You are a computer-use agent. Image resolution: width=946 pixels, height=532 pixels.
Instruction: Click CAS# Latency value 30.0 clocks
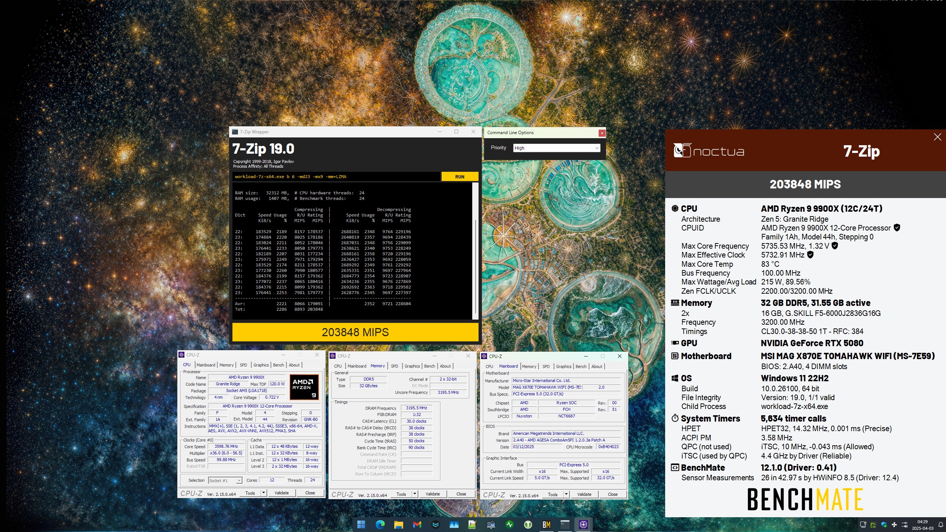pos(416,421)
